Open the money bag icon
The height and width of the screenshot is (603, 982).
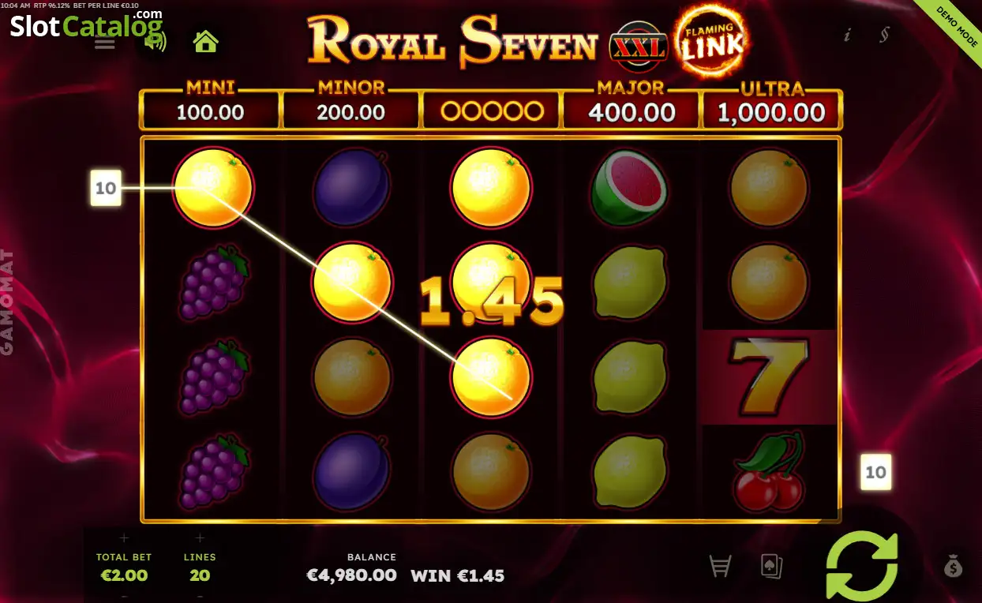coord(954,566)
